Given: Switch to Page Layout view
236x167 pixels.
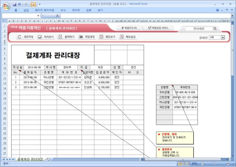Looking at the screenshot, I should click(184, 164).
